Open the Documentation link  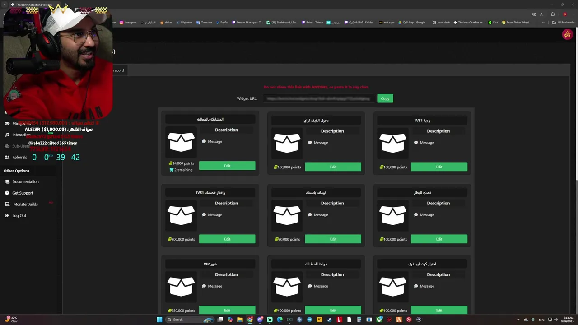25,181
